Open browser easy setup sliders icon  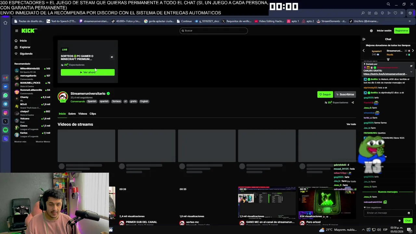pos(402,13)
